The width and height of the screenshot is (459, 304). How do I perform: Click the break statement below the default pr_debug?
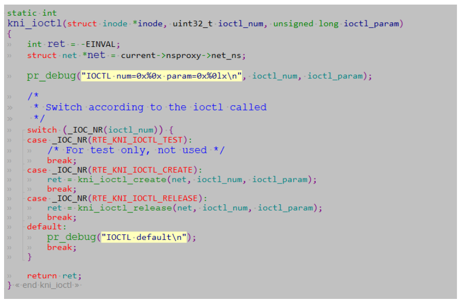click(62, 248)
